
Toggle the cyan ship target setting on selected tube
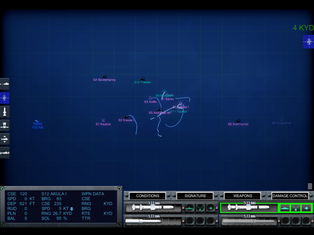(285, 208)
